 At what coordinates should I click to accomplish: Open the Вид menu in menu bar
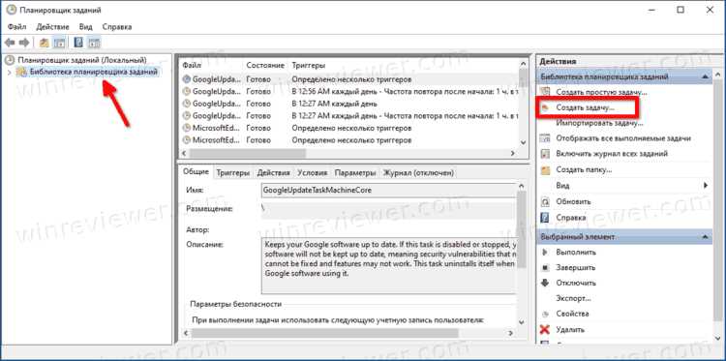(85, 27)
